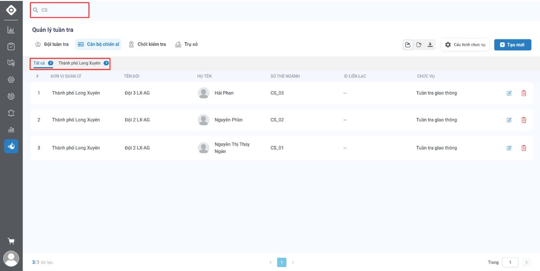Screen dimensions: 540x271
Task: Click Đội 2 LX-AG in Nguyên Phần row
Action: coord(137,120)
